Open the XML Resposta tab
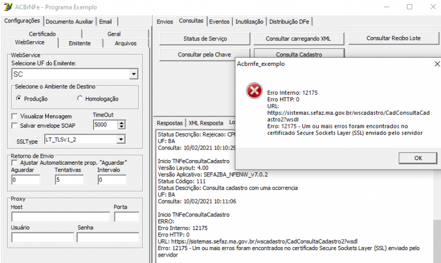 point(206,123)
